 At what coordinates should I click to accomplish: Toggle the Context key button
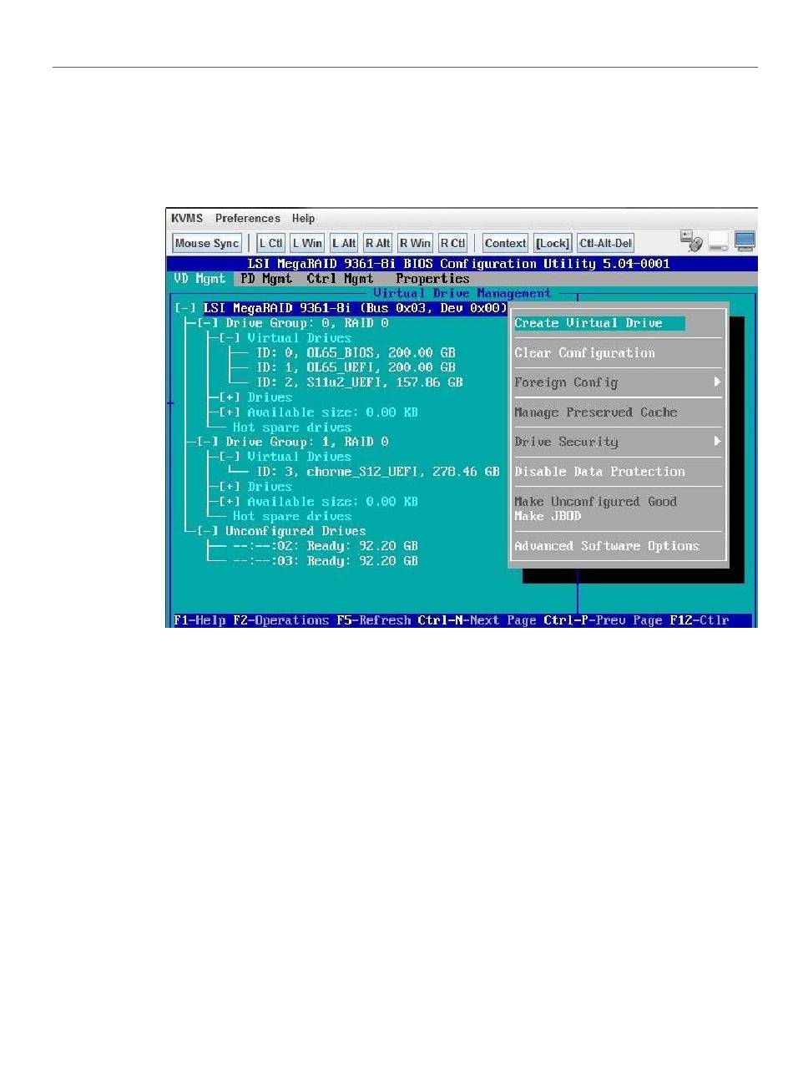tap(505, 243)
